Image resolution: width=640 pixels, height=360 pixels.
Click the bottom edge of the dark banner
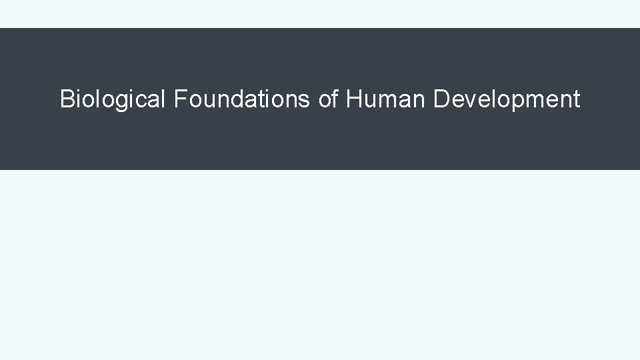[x=320, y=169]
